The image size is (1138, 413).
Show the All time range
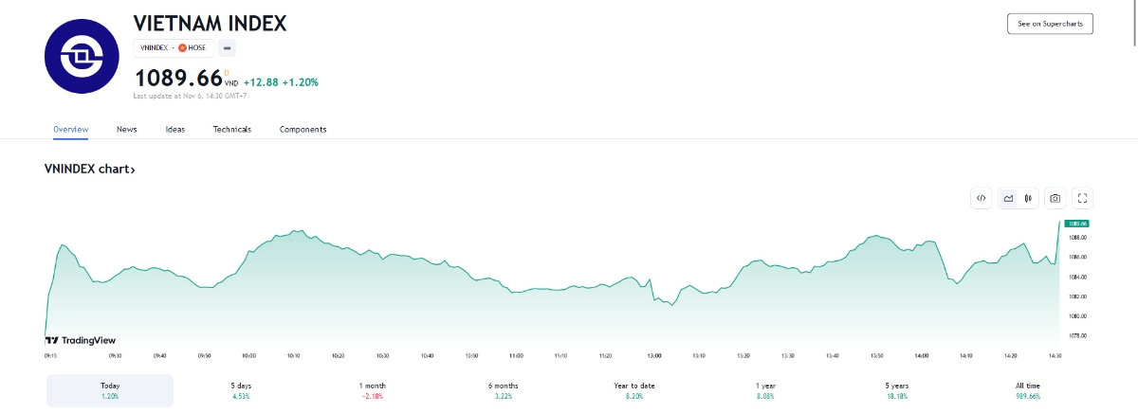[1027, 390]
